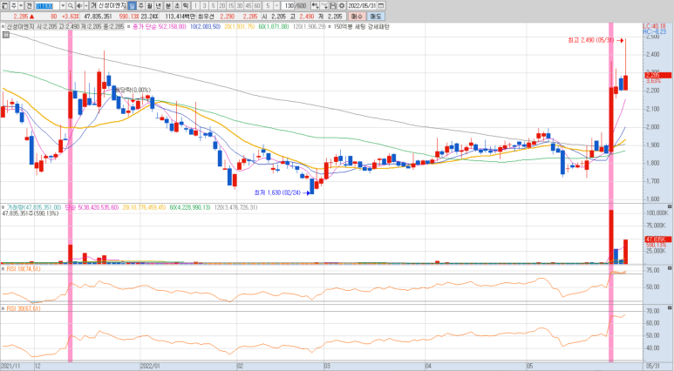The image size is (674, 371).
Task: Click the marker before 150억봉 세팅 label
Action: (x=330, y=27)
